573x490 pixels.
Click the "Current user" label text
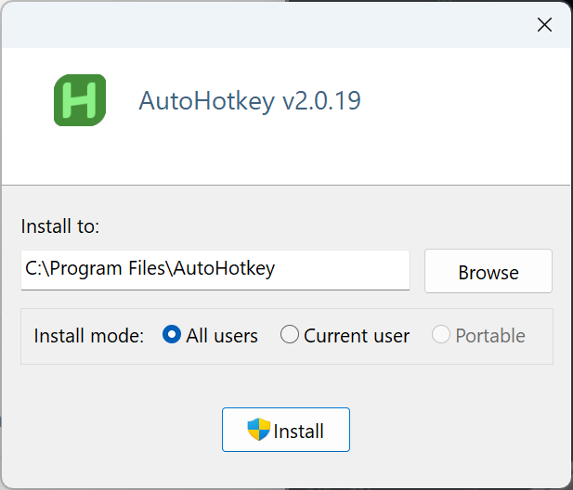point(357,336)
